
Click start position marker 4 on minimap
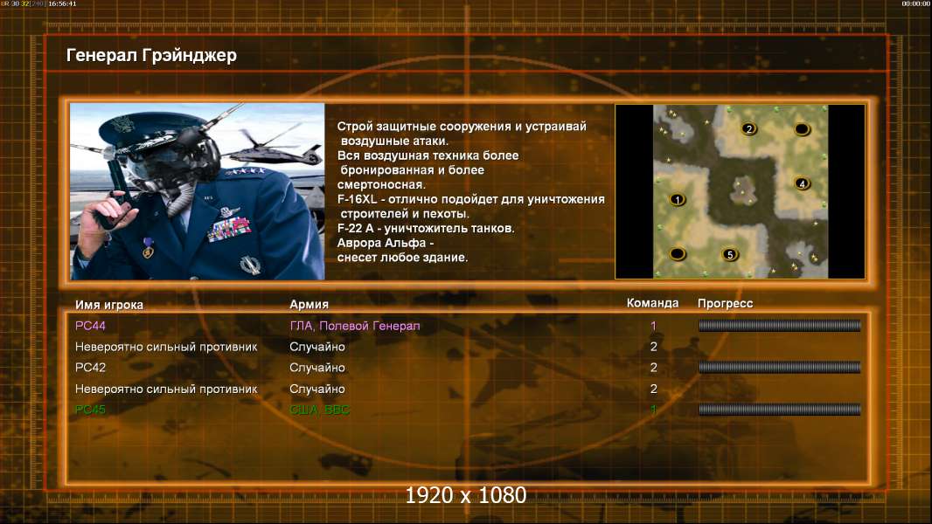point(802,183)
